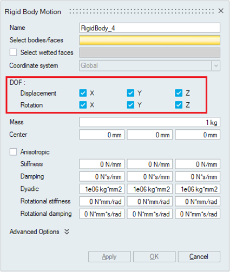The image size is (230, 272).
Task: Click the first Rotational stiffness field
Action: 102,201
